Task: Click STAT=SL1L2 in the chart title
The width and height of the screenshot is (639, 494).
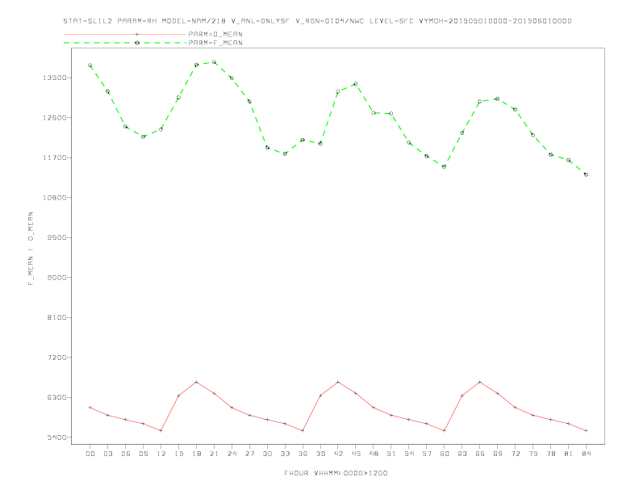Action: [88, 21]
